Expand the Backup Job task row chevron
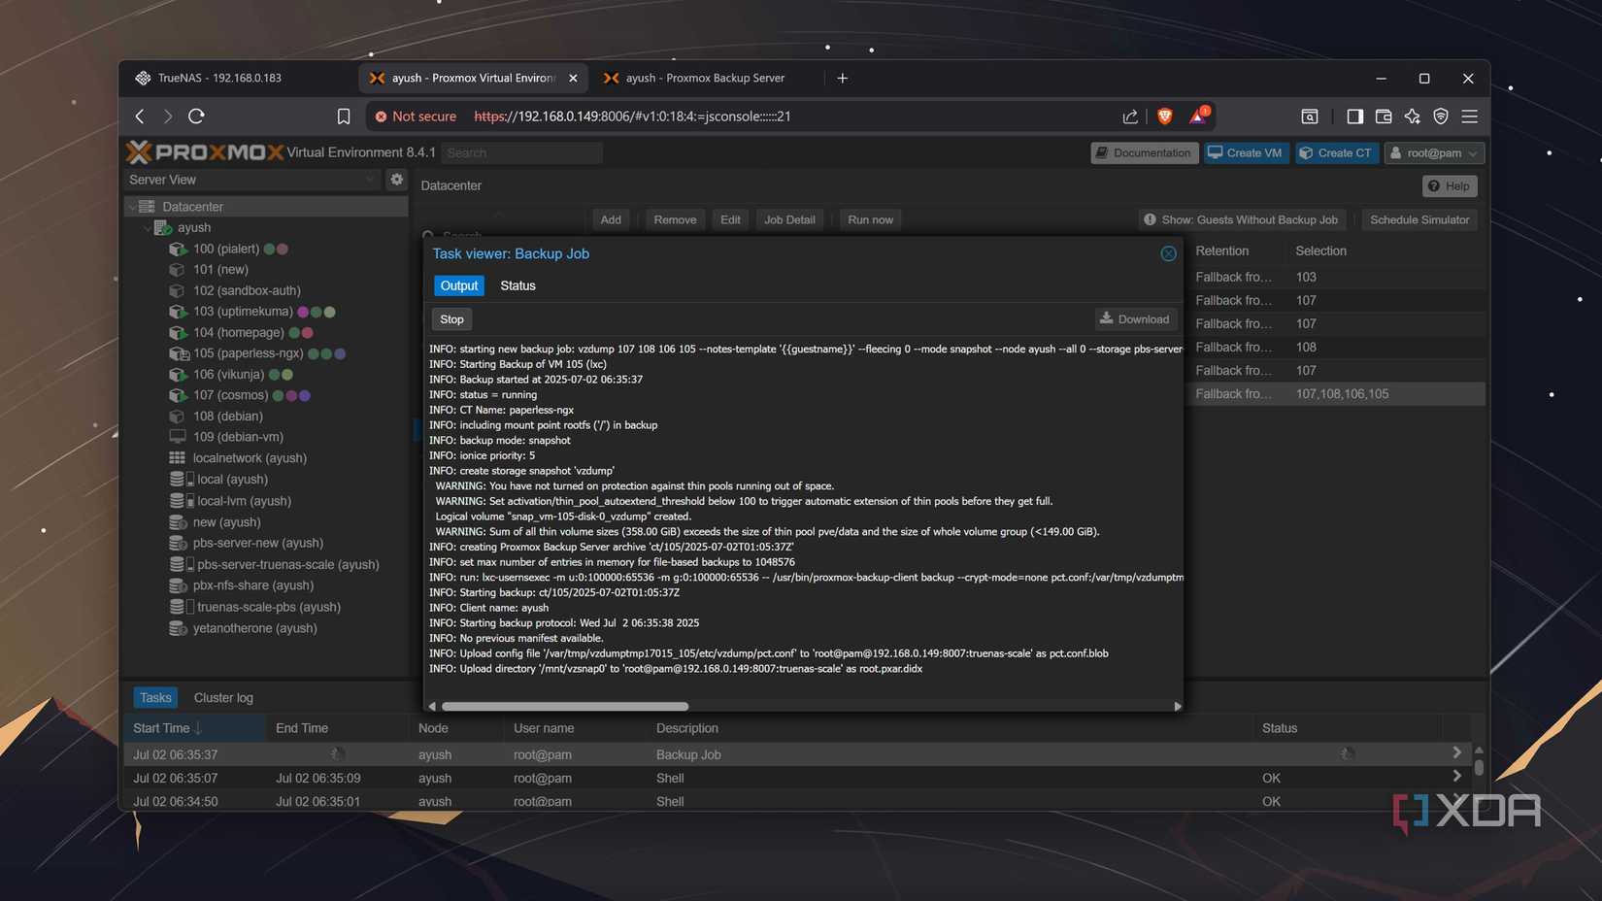 [x=1456, y=751]
